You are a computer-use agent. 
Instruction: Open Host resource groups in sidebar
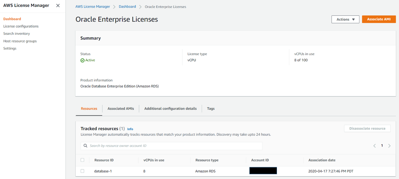[20, 41]
